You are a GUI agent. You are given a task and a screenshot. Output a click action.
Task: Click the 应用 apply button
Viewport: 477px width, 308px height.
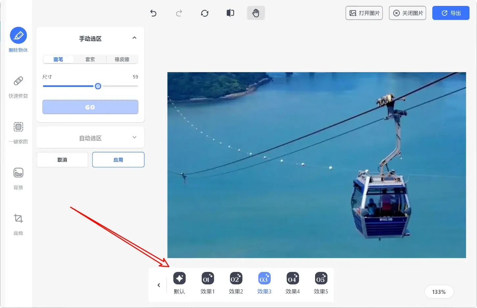tap(118, 160)
